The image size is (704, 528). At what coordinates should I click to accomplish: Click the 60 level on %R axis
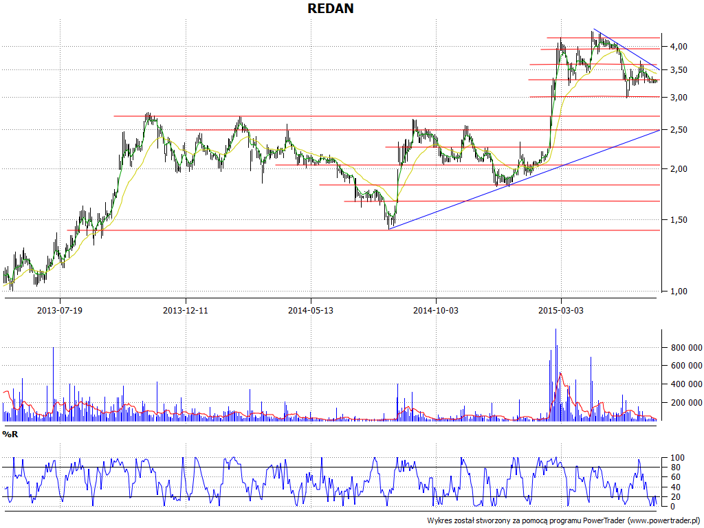[x=675, y=477]
